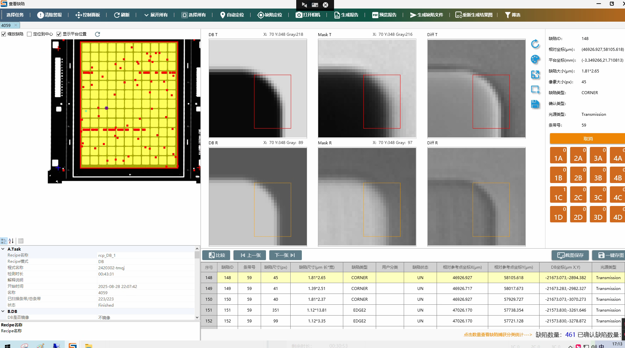The image size is (625, 348).
Task: Enable the 定位到中心 checkbox
Action: click(29, 34)
